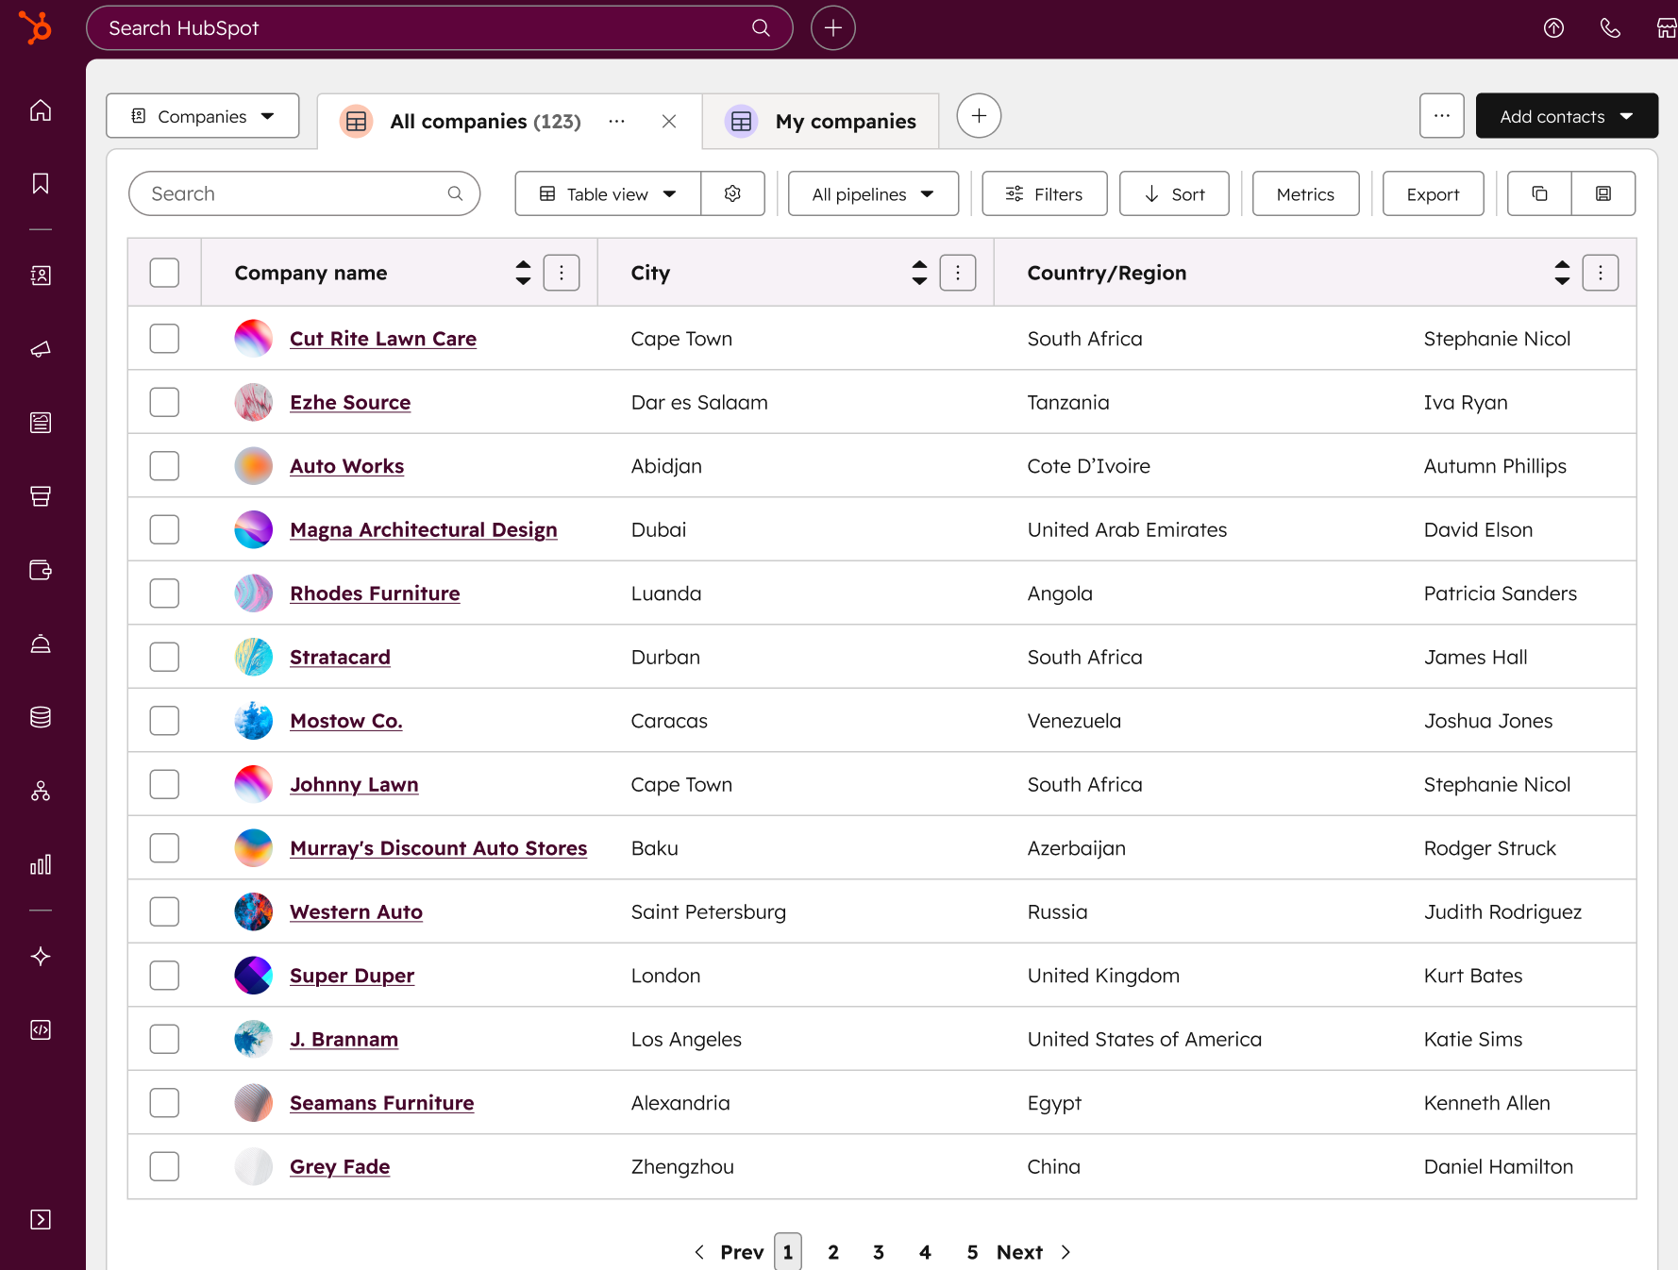Select the Data Management database icon
The height and width of the screenshot is (1270, 1678).
coord(41,716)
